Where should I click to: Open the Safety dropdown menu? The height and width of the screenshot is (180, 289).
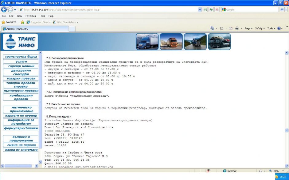pos(260,28)
